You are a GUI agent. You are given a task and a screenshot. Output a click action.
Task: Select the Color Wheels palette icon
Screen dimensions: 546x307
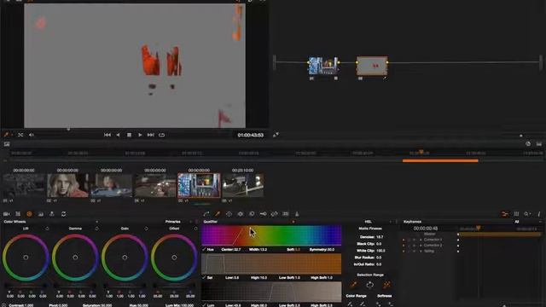coord(29,214)
